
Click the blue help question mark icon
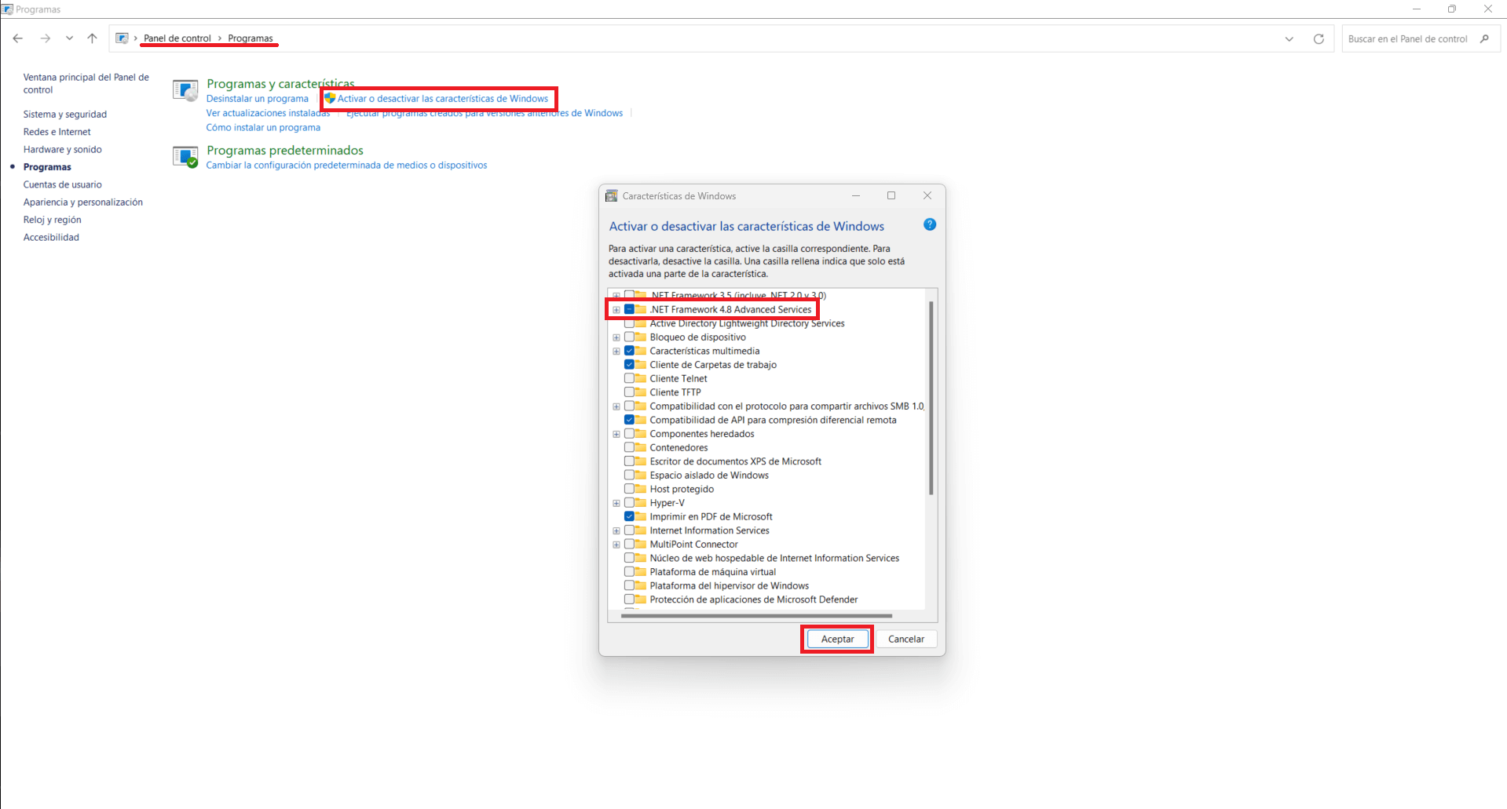click(930, 224)
